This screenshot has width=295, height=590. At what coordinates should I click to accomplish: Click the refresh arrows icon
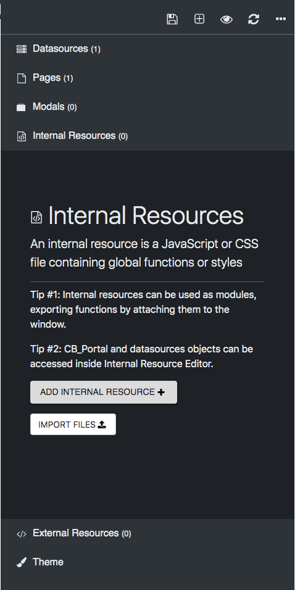[x=254, y=19]
